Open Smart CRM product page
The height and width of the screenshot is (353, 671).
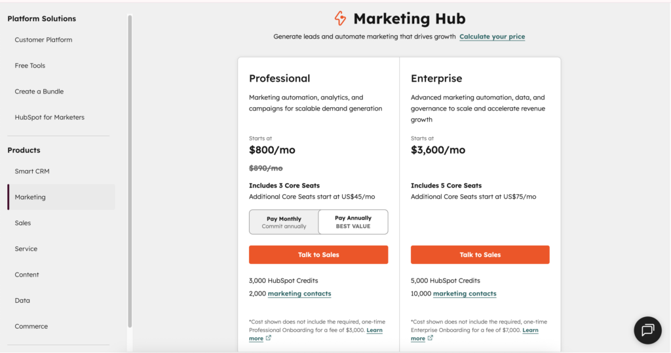click(x=32, y=171)
